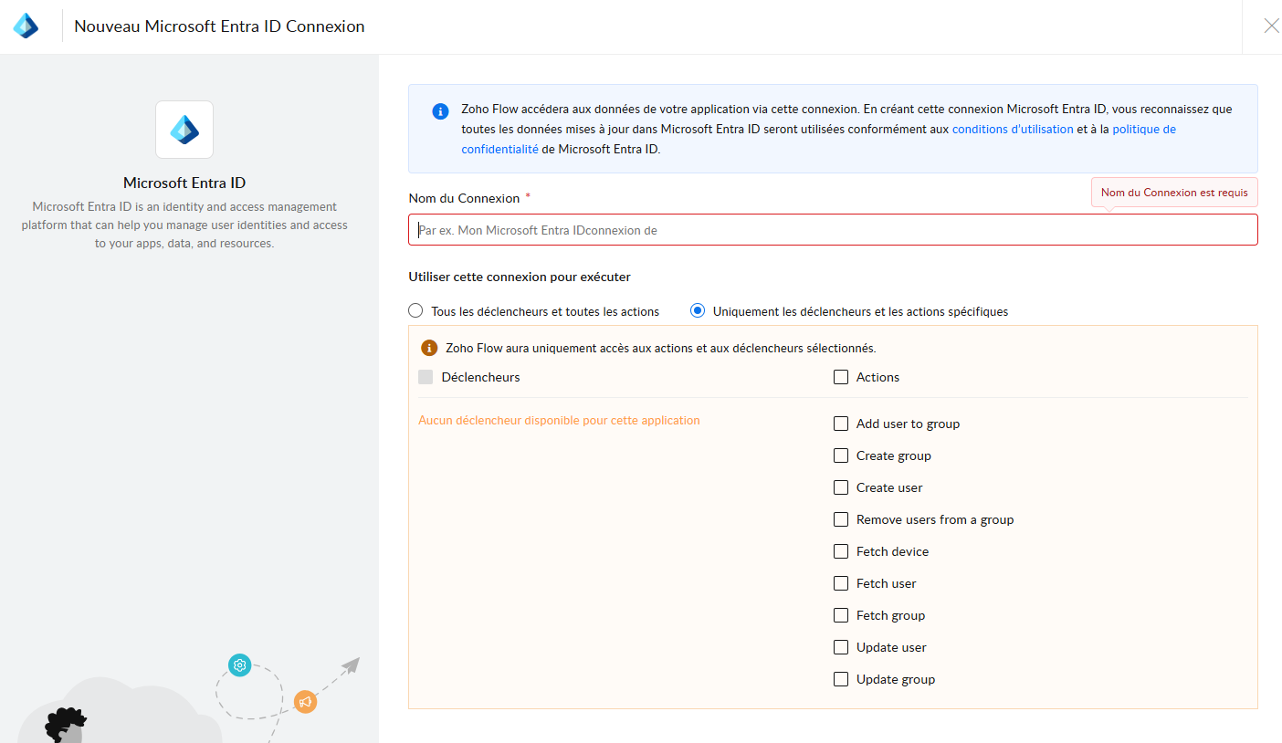
Task: Enable Remove users from a group
Action: coord(841,519)
